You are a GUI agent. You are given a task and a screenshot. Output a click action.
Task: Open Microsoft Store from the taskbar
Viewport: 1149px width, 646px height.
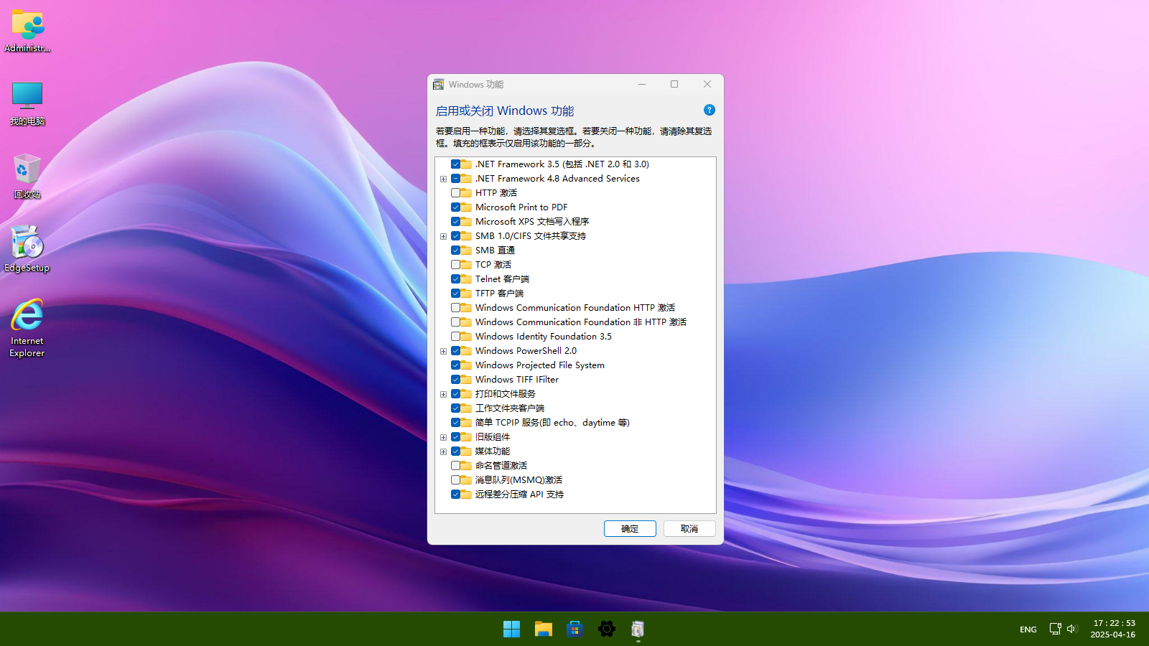point(574,629)
